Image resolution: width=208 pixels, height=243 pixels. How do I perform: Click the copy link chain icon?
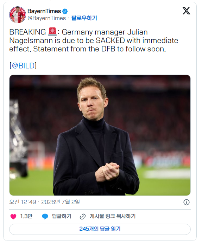pyautogui.click(x=83, y=217)
